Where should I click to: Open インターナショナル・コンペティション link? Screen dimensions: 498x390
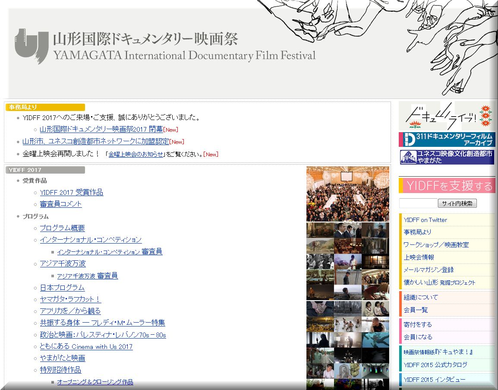[x=91, y=240]
